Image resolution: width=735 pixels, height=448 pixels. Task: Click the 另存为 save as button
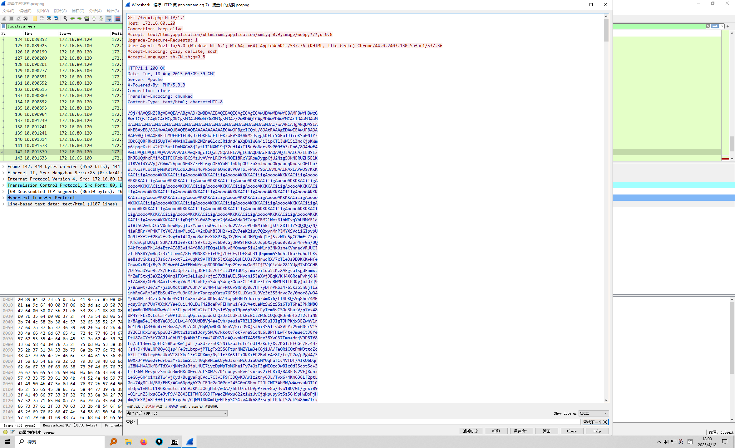coord(521,431)
